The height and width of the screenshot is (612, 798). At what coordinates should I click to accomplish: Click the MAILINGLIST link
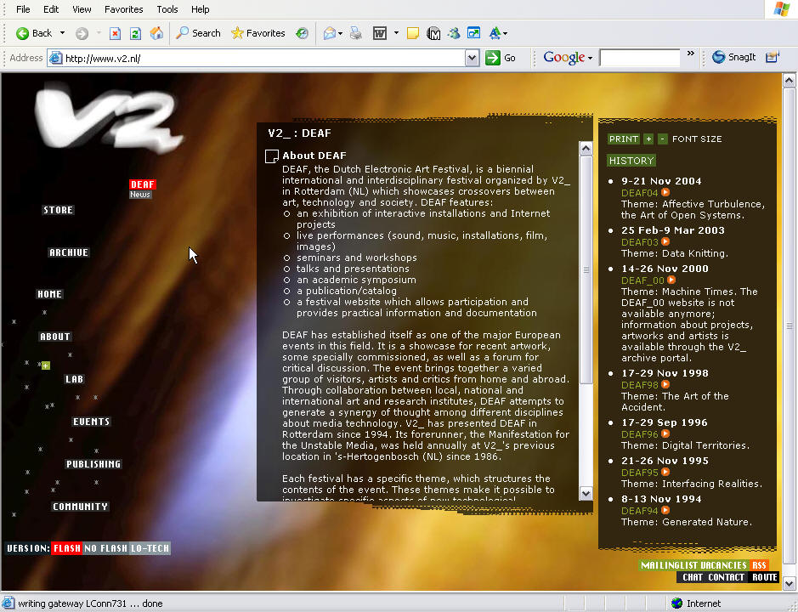coord(668,565)
